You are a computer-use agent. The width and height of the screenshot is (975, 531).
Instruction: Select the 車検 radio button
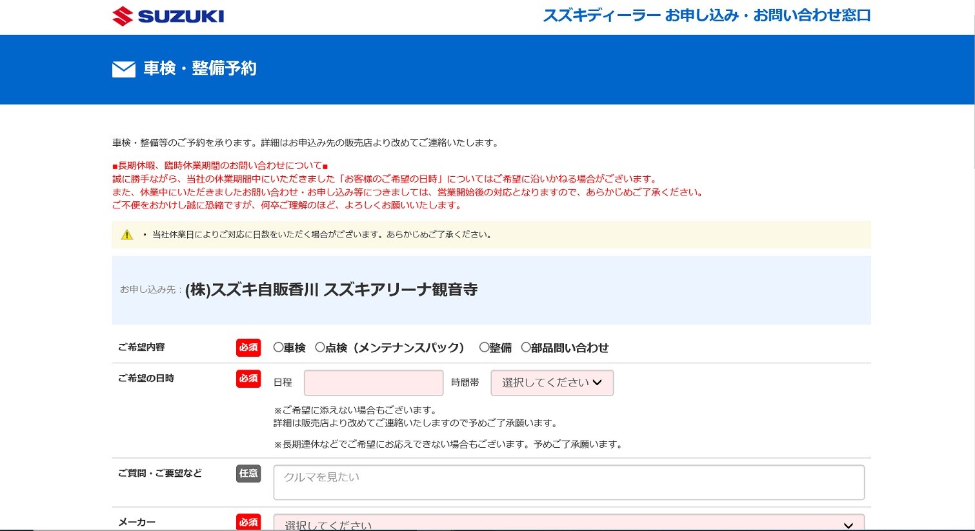point(278,347)
